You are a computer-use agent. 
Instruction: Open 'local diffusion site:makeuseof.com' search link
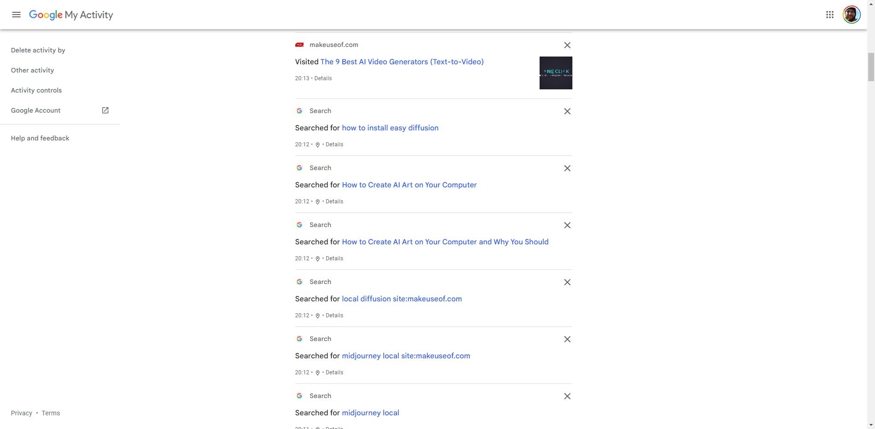tap(402, 299)
